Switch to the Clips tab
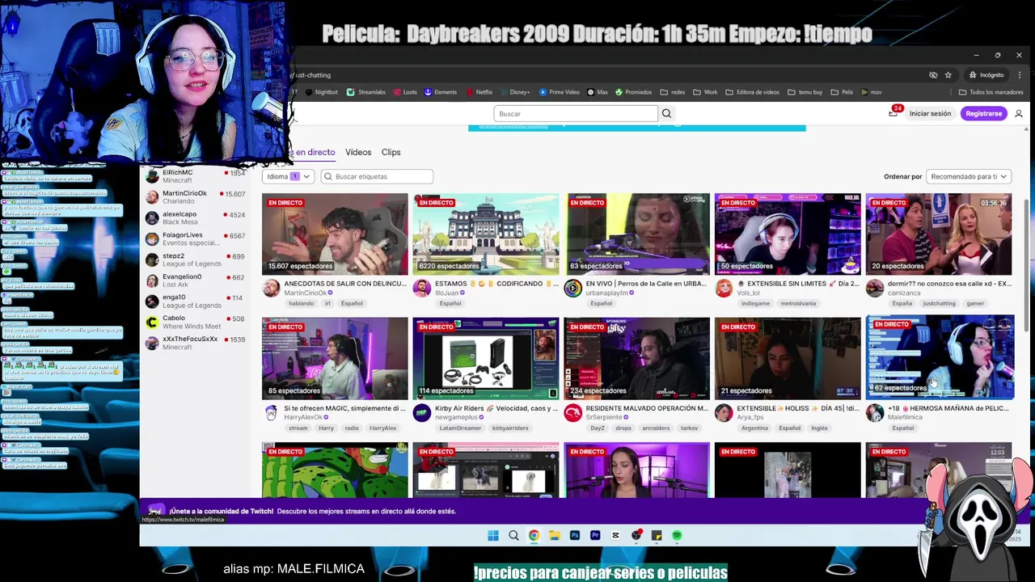The height and width of the screenshot is (582, 1035). pyautogui.click(x=391, y=152)
